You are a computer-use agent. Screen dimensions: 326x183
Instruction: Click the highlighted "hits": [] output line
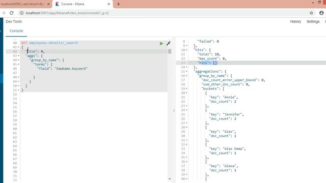click(x=207, y=63)
